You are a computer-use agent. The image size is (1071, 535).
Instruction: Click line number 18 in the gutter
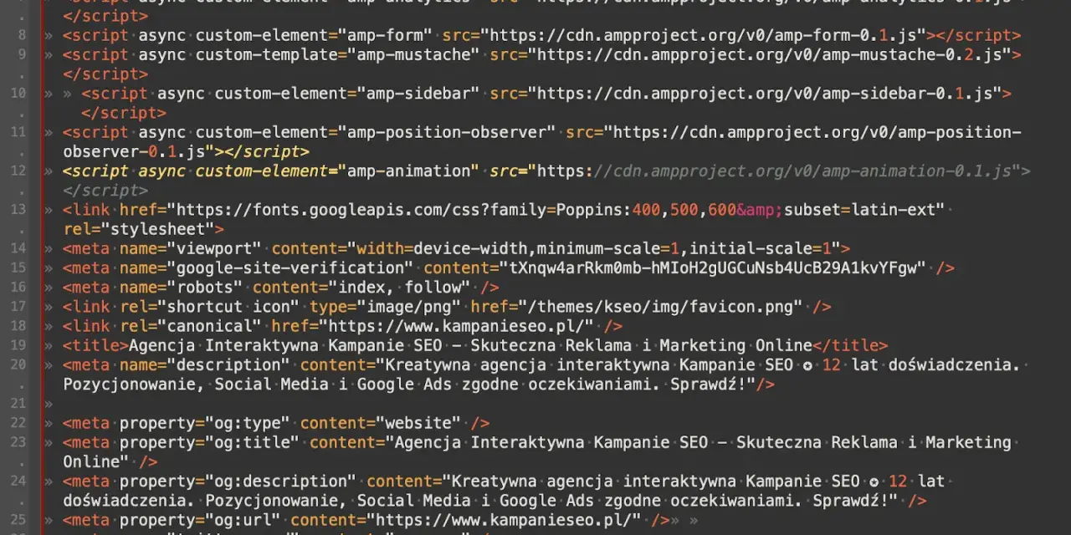tap(18, 325)
